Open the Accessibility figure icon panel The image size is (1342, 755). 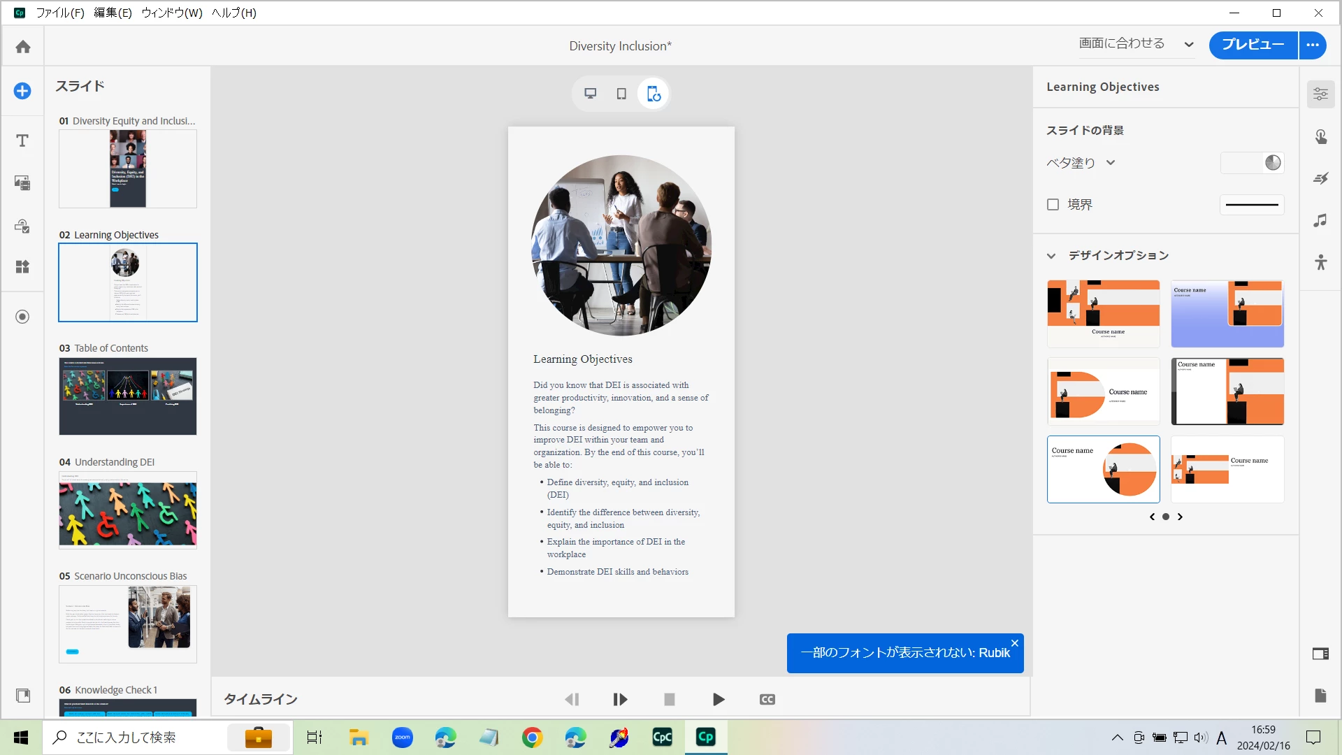(x=1320, y=262)
